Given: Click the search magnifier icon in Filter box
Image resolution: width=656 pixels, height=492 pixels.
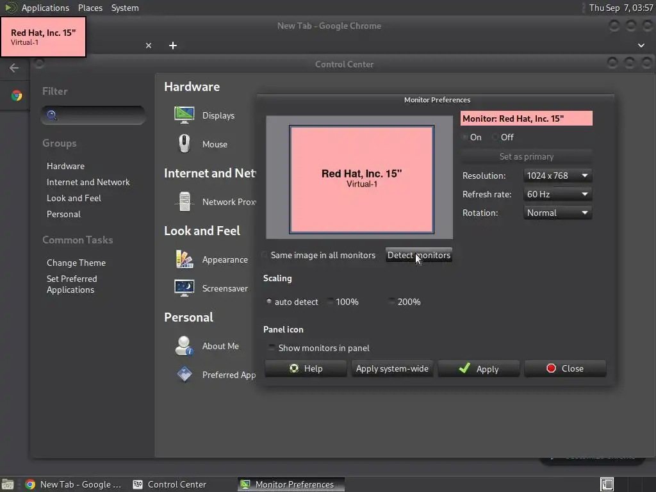Looking at the screenshot, I should 52,115.
